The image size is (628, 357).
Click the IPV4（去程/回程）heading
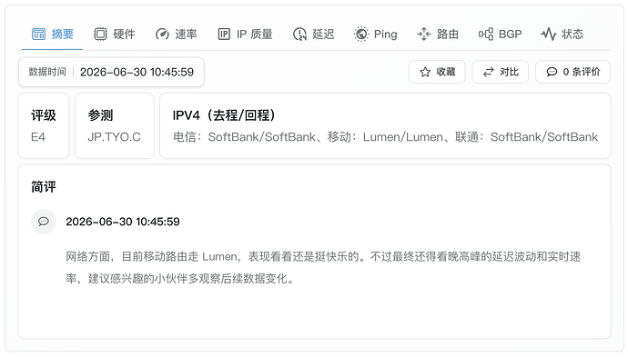coord(224,115)
